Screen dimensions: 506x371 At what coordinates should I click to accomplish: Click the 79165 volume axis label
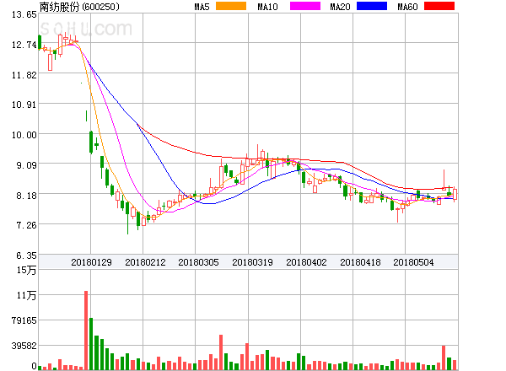tap(24, 320)
